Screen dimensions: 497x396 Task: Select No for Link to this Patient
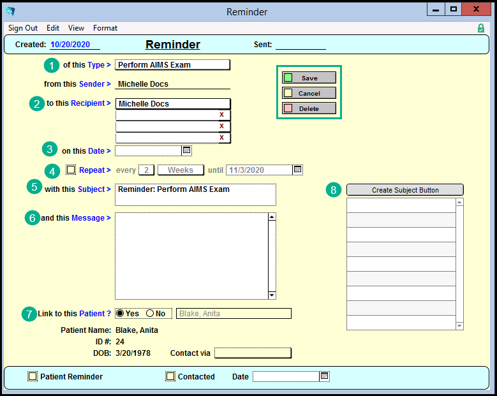pos(151,313)
